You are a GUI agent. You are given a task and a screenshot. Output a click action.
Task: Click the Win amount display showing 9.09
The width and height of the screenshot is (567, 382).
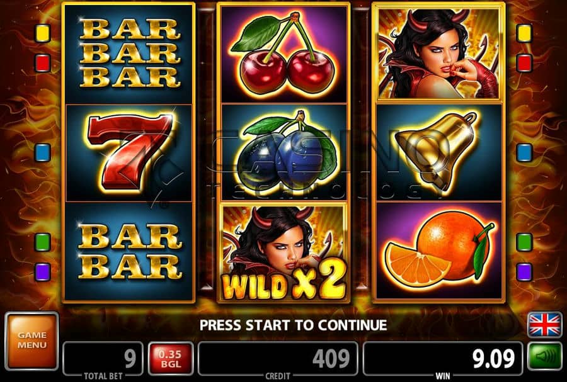(x=443, y=358)
